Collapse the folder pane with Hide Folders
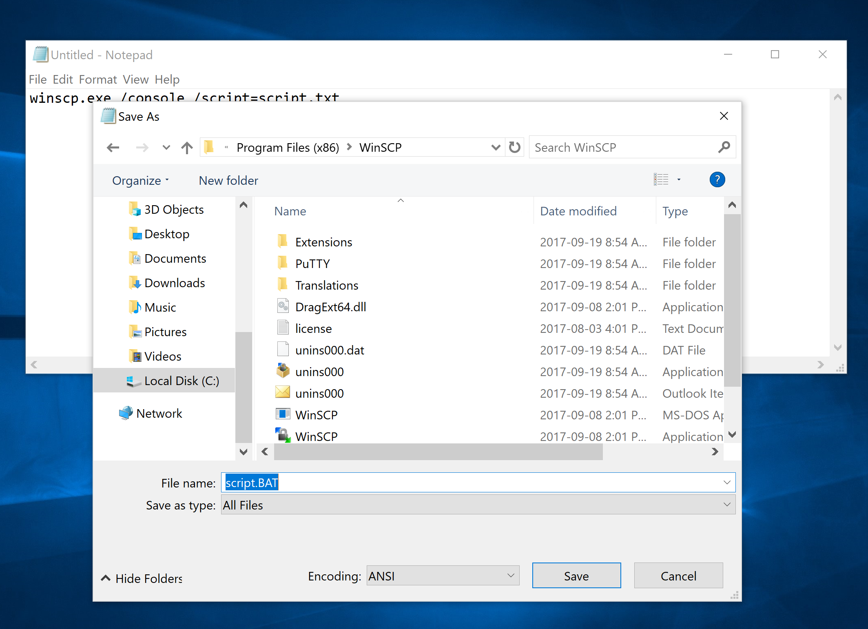This screenshot has height=629, width=868. (x=142, y=578)
